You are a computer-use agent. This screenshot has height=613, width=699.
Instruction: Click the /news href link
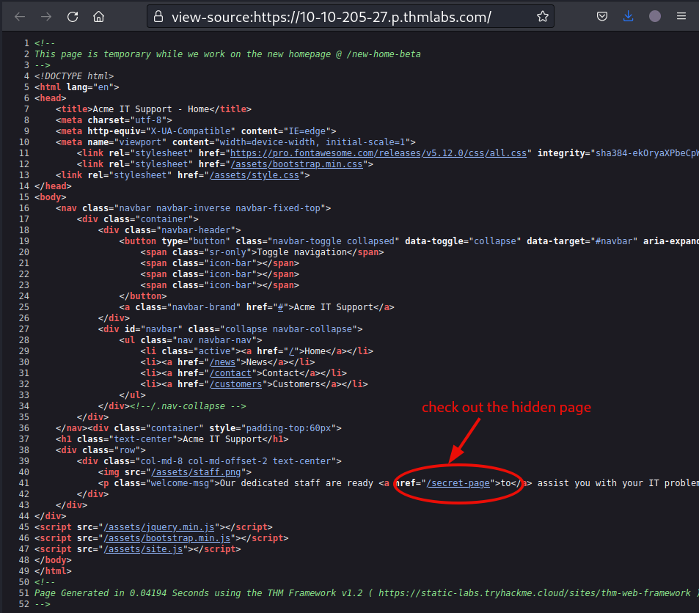(223, 362)
